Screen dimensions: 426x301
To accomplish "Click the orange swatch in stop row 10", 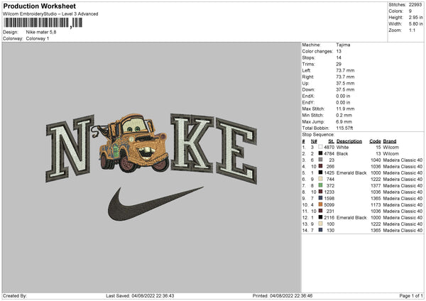I will coord(321,204).
